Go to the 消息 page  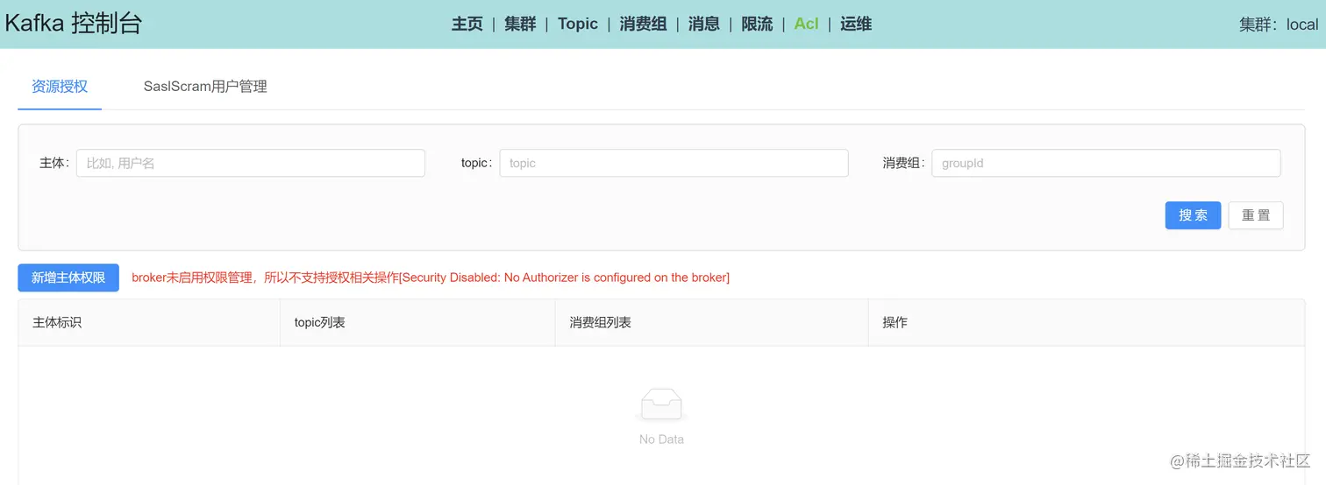[703, 24]
